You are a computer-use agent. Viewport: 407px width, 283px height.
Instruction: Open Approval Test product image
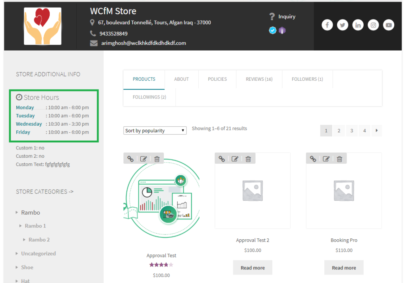[x=161, y=199]
